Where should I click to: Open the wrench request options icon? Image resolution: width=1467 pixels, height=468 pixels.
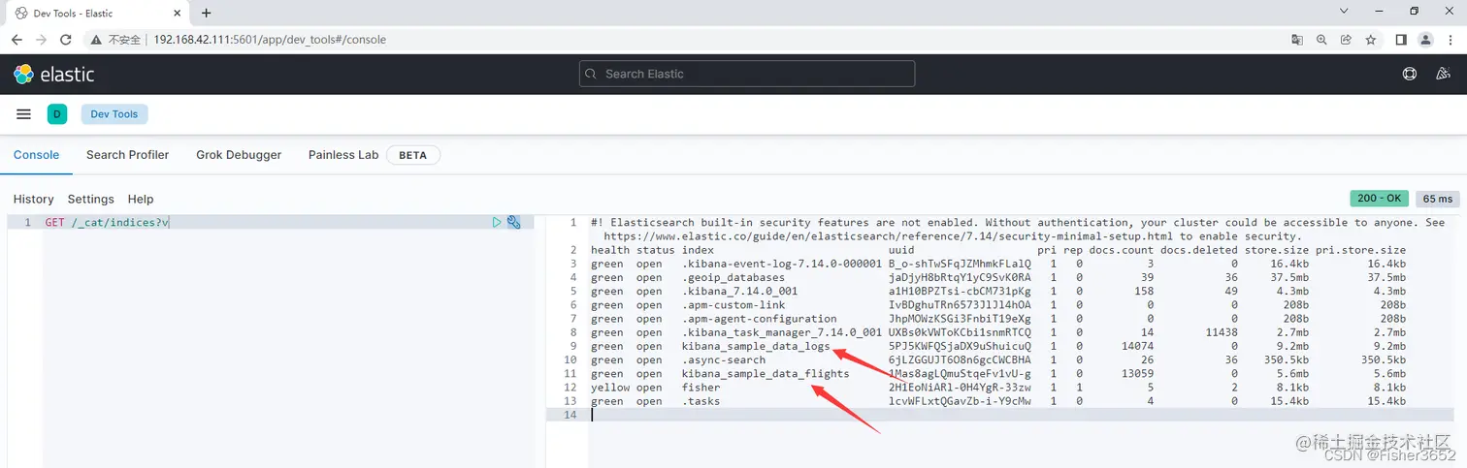point(514,223)
